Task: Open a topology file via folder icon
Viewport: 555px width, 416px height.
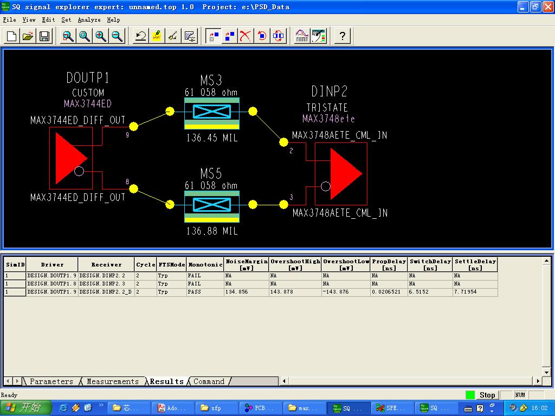Action: click(x=28, y=36)
